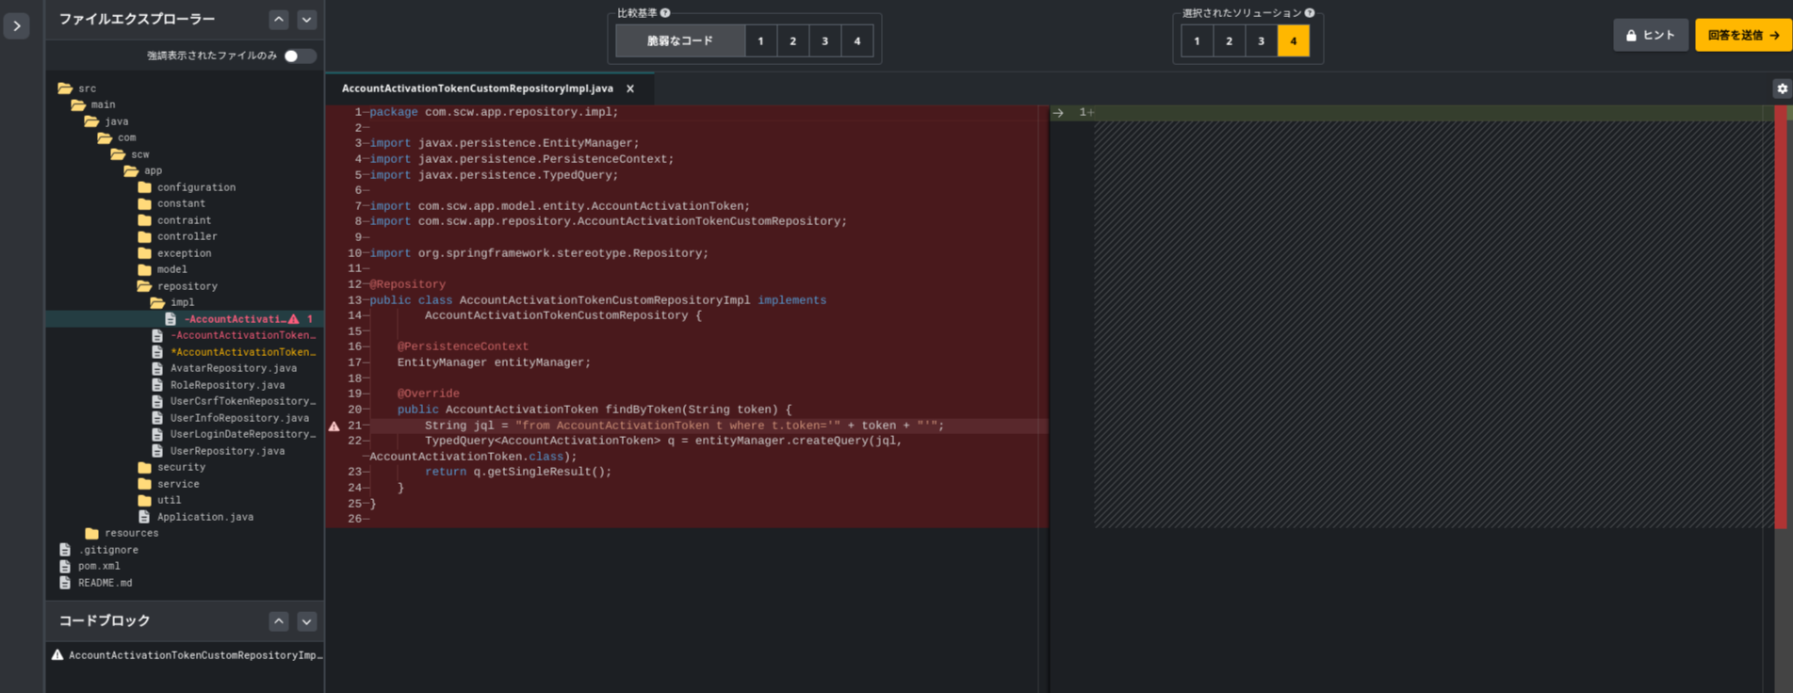Open help icon next to 選択されたソリューション
Viewport: 1793px width, 693px height.
click(1310, 13)
